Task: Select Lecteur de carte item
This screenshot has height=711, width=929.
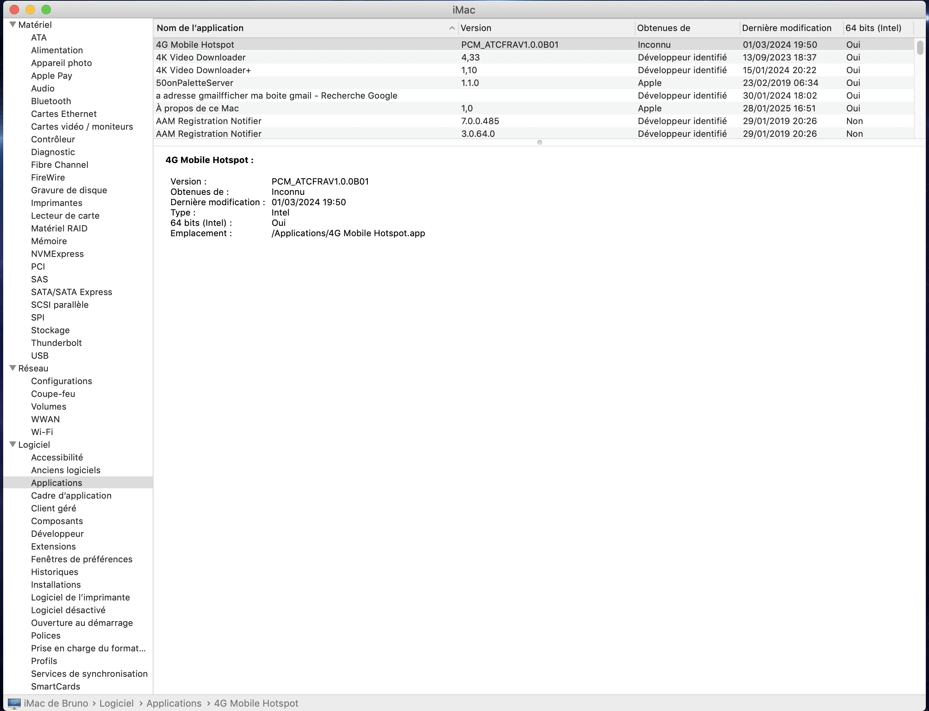Action: (65, 215)
